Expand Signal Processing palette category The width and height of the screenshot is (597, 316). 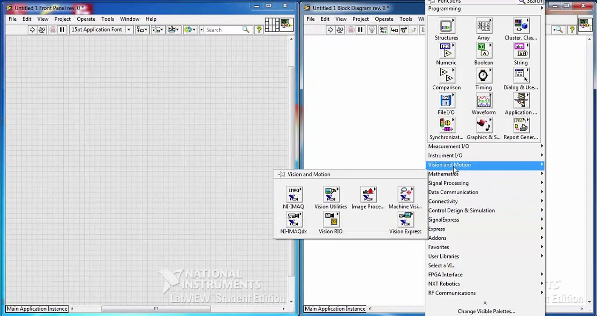(485, 183)
